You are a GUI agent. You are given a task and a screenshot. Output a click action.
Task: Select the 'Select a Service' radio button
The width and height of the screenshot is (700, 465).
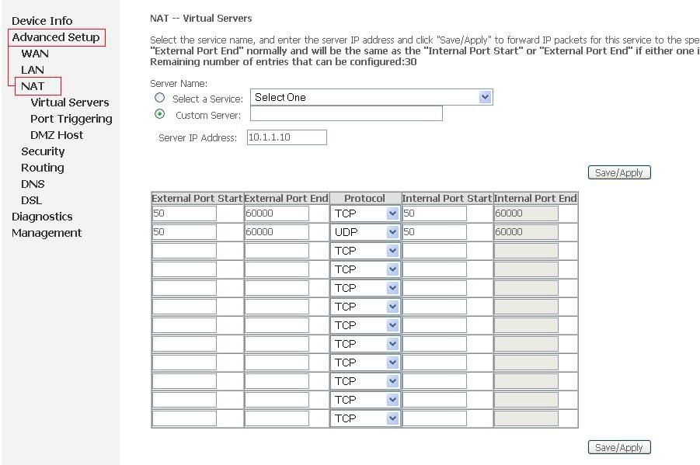tap(159, 98)
